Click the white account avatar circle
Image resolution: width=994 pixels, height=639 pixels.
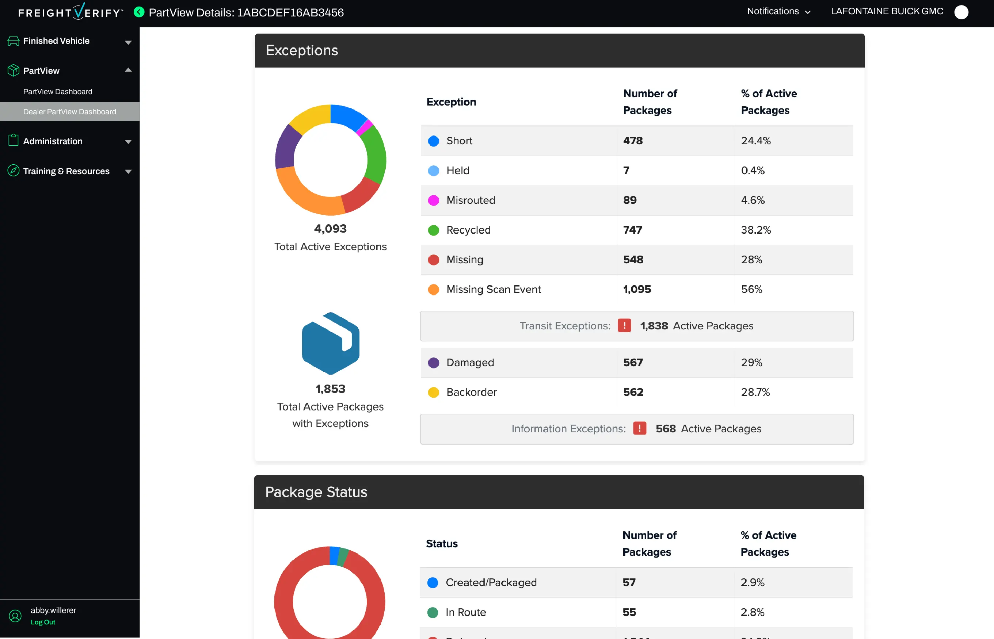click(x=961, y=12)
